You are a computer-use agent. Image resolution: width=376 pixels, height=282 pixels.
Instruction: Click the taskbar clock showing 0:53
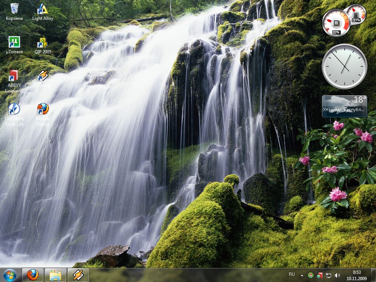pyautogui.click(x=357, y=275)
